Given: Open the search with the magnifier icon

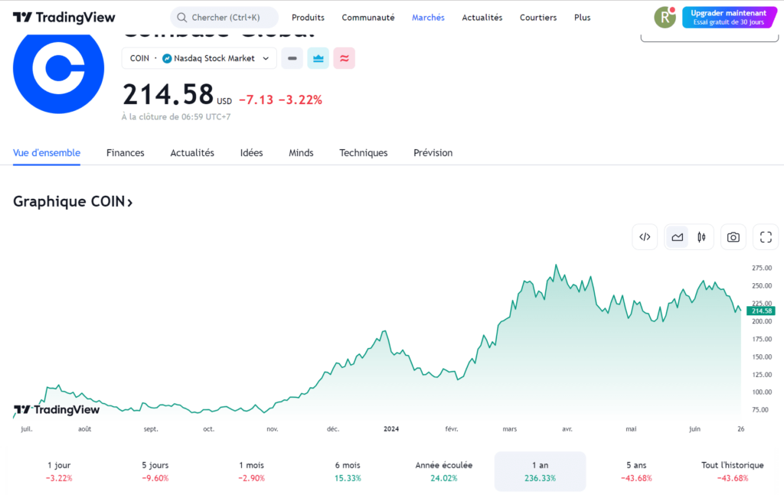Looking at the screenshot, I should pyautogui.click(x=181, y=17).
